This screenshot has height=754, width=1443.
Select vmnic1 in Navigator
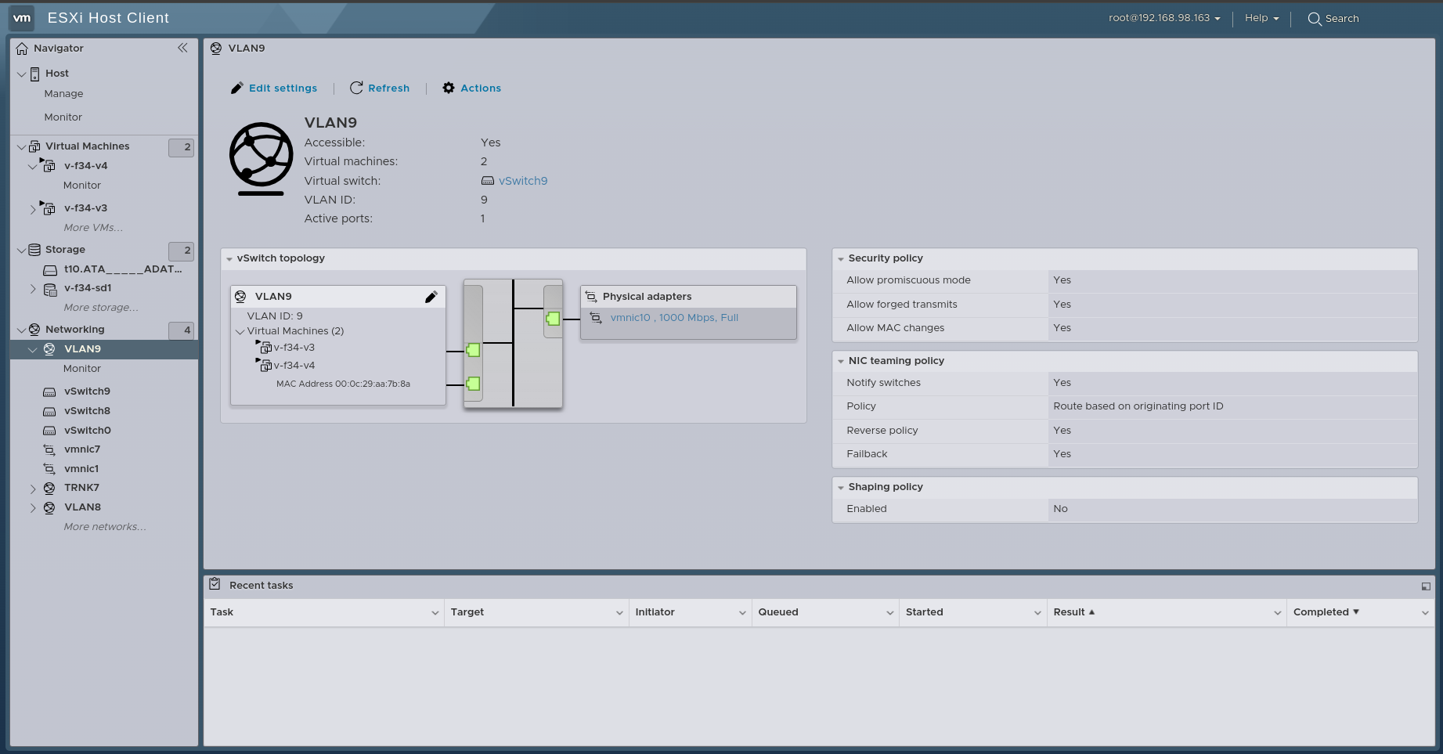81,469
